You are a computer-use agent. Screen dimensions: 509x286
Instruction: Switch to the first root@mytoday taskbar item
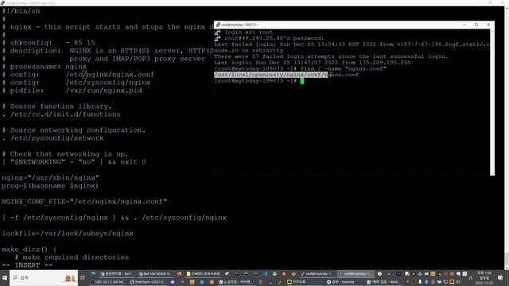pos(317,274)
